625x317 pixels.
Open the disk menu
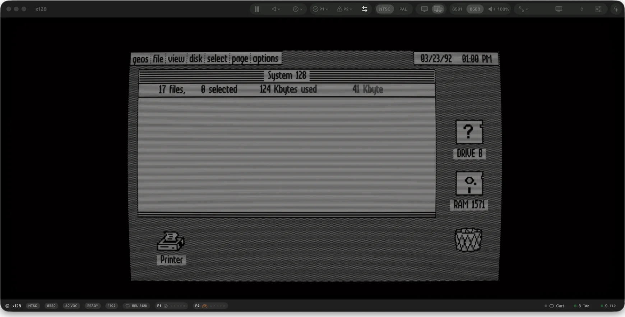point(196,59)
